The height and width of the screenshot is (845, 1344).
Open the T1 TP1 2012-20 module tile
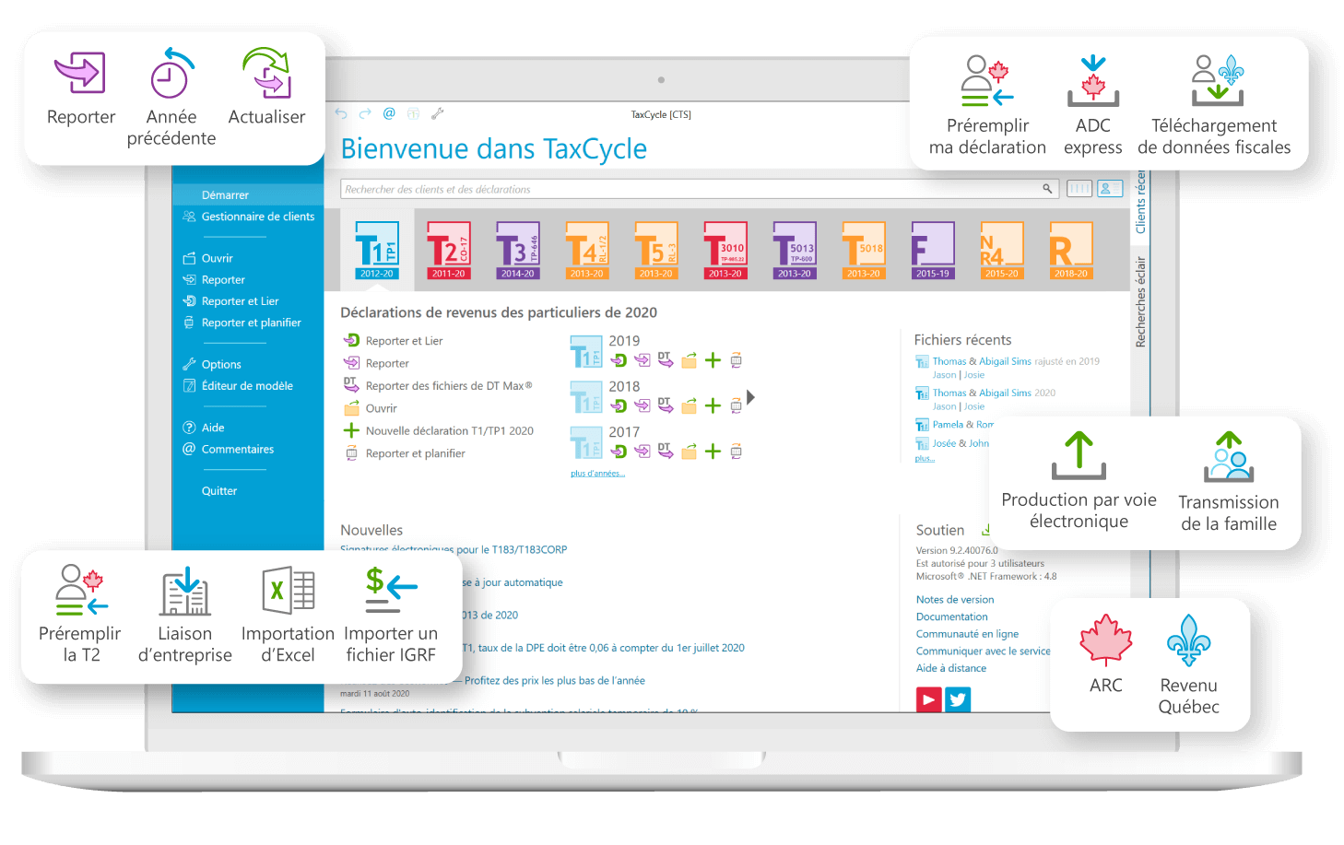click(x=377, y=249)
